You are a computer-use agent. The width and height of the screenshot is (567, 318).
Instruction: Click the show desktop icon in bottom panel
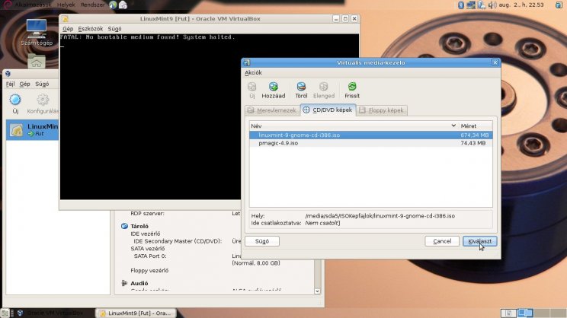[5, 313]
